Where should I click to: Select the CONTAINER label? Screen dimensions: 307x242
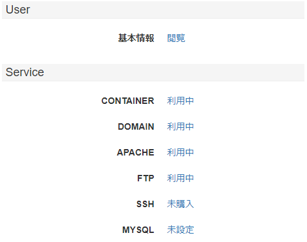pyautogui.click(x=127, y=101)
